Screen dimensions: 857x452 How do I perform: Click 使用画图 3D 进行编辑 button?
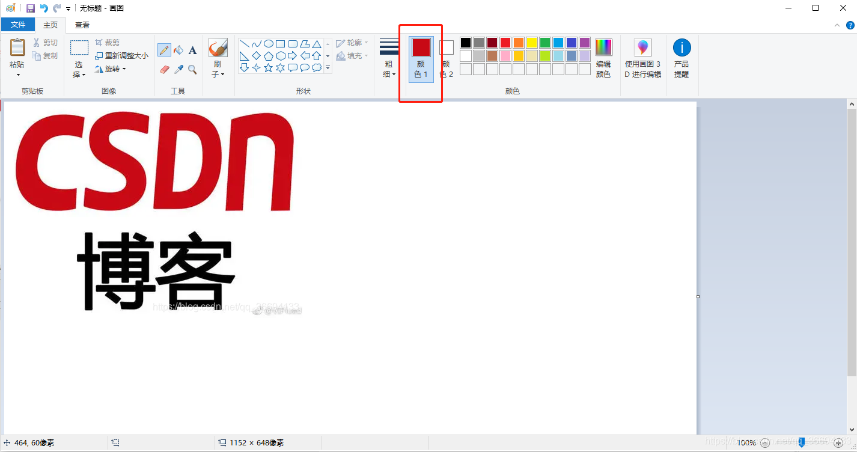pos(643,58)
